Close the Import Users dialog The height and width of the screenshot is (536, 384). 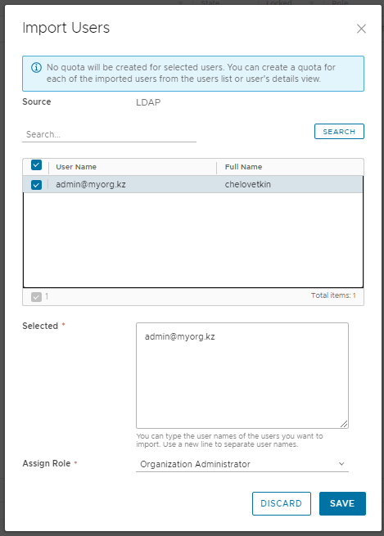click(361, 29)
